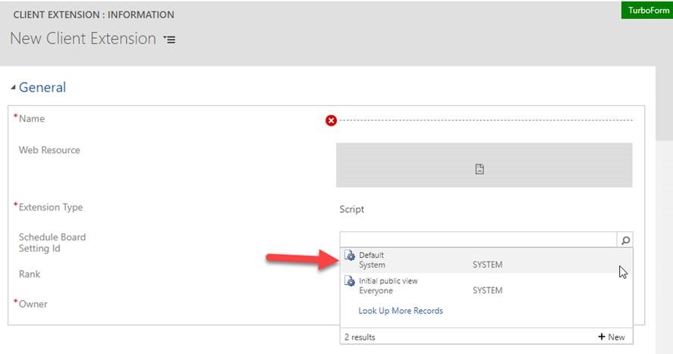The width and height of the screenshot is (673, 354).
Task: Click the magnifier lookup search icon
Action: click(x=625, y=240)
